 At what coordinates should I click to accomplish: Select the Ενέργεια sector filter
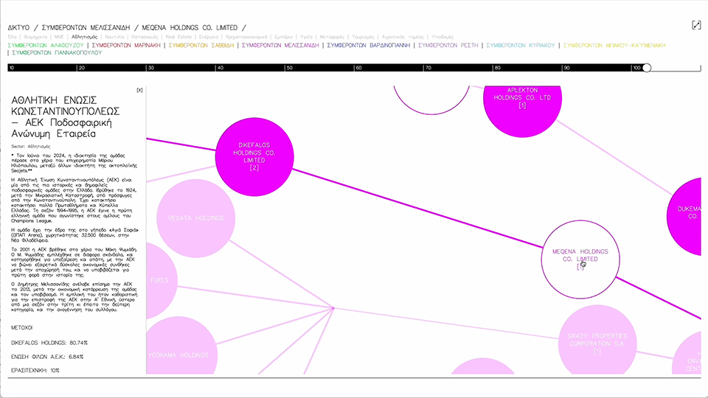212,36
